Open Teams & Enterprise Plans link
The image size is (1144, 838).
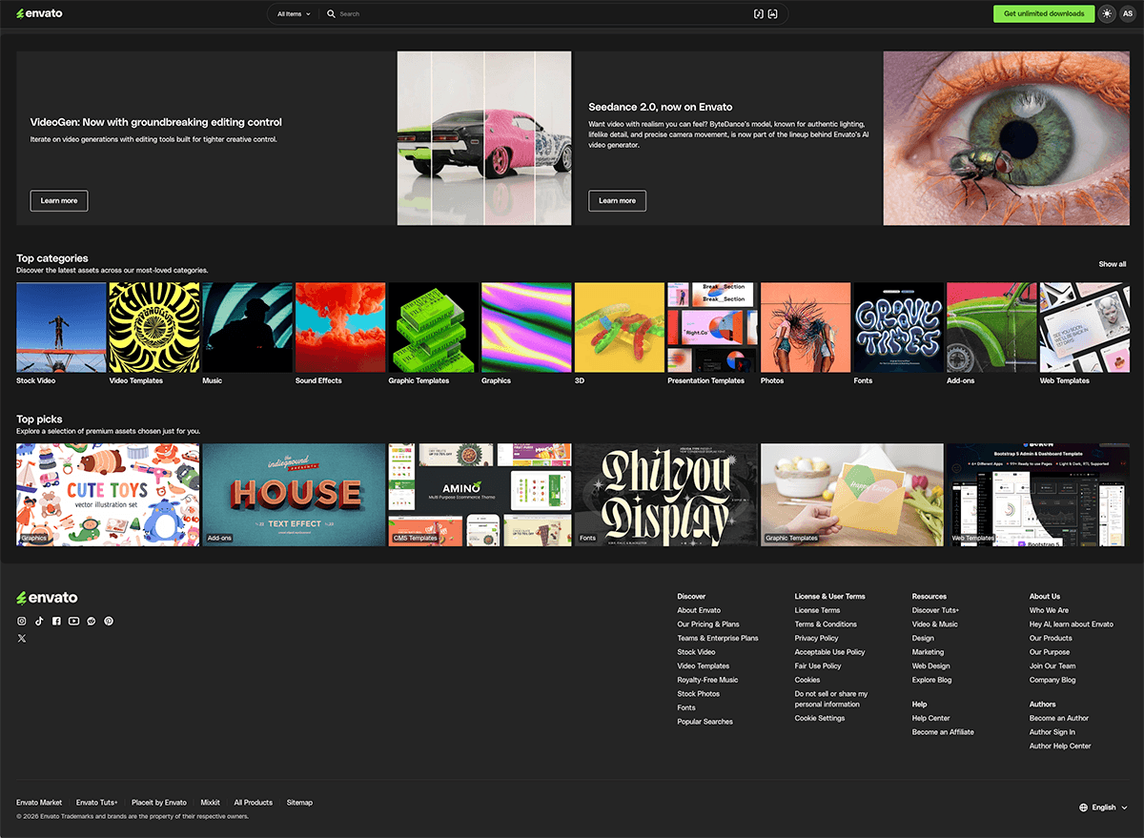(x=718, y=638)
